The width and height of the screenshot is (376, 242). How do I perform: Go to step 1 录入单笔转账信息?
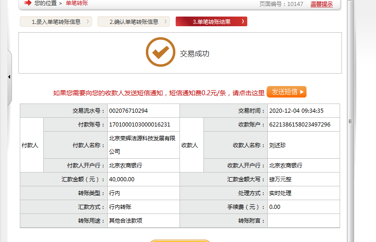pyautogui.click(x=55, y=22)
